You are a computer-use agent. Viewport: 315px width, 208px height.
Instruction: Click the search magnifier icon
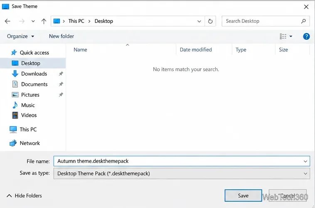[x=303, y=21]
